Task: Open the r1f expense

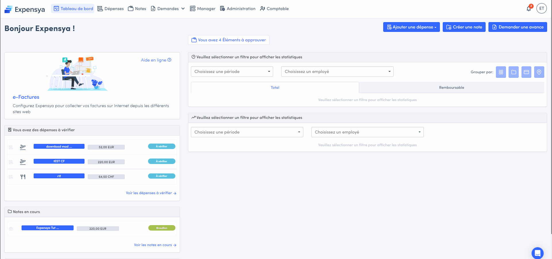Action: tap(59, 176)
